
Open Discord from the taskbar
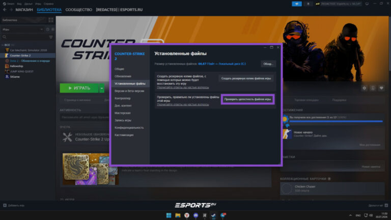[195, 215]
